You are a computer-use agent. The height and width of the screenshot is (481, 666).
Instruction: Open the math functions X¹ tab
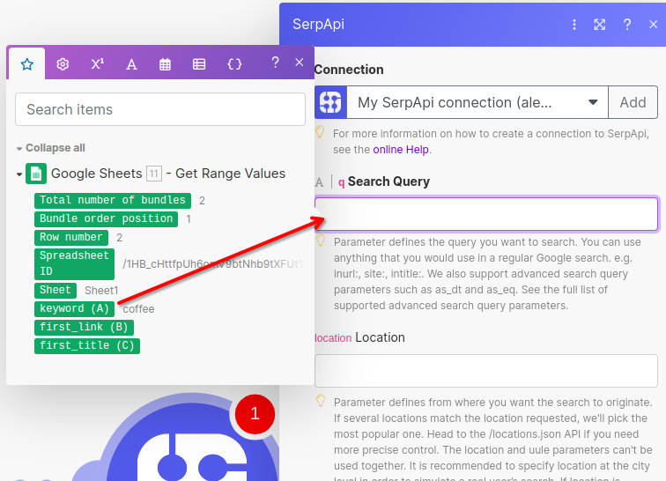tap(97, 64)
